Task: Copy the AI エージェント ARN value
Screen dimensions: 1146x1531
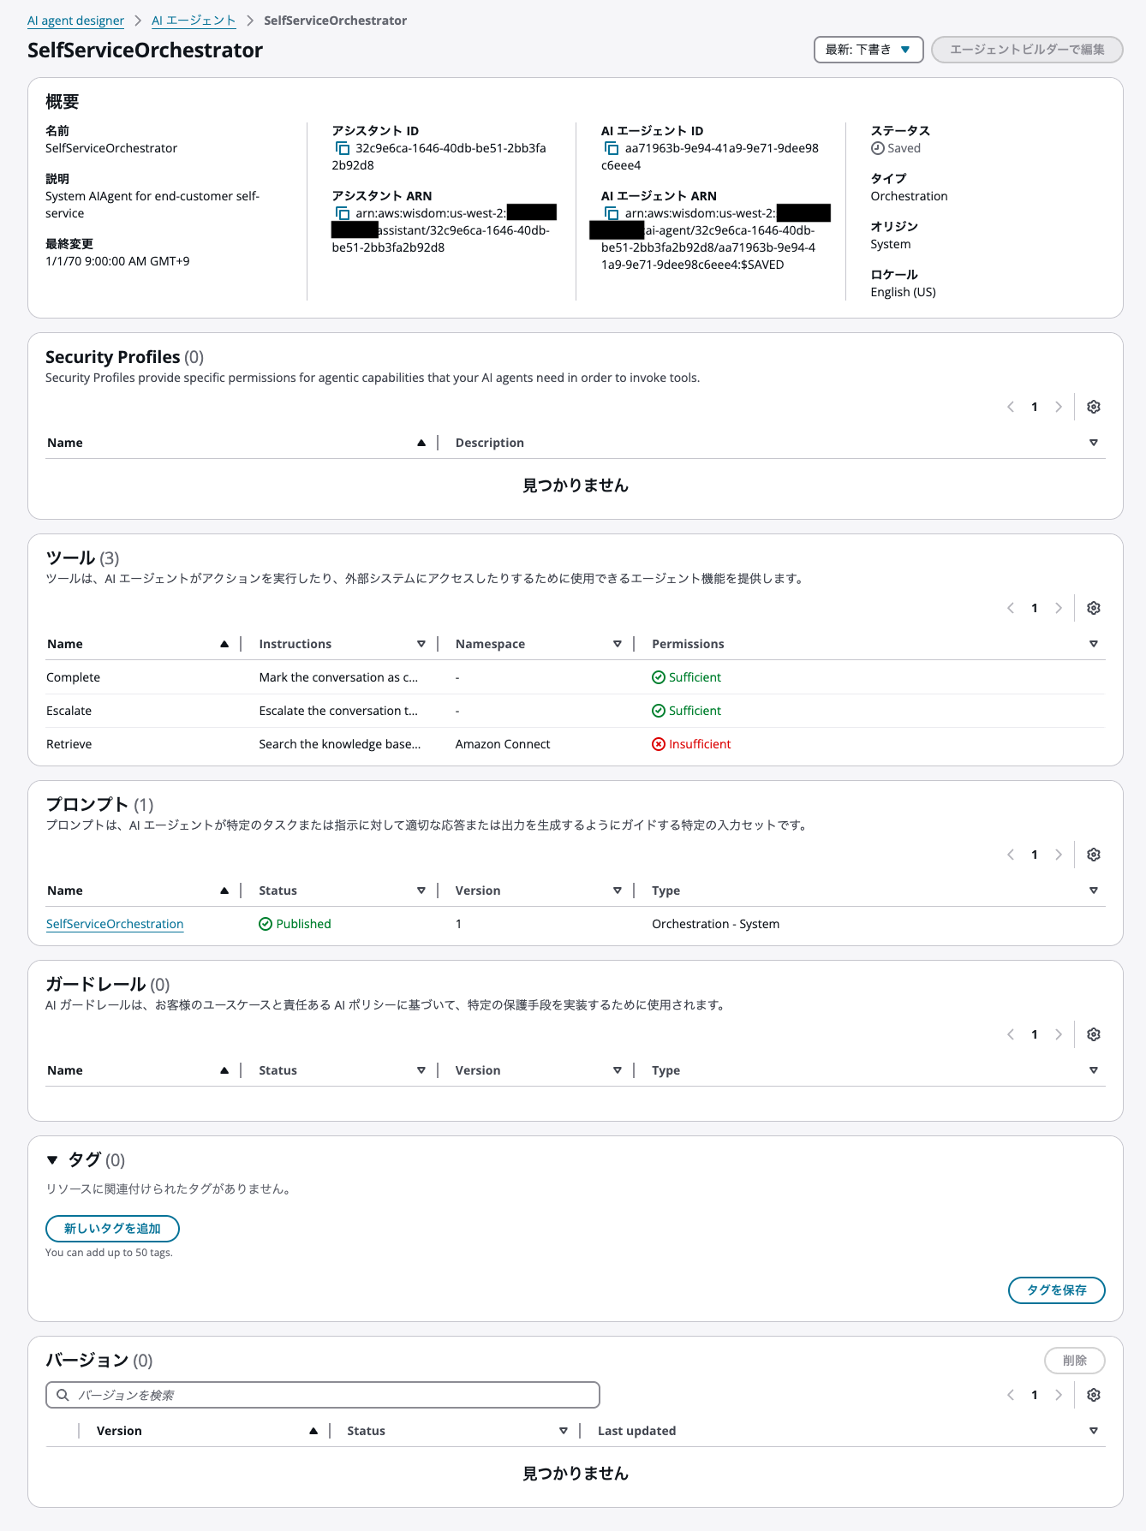Action: 612,213
